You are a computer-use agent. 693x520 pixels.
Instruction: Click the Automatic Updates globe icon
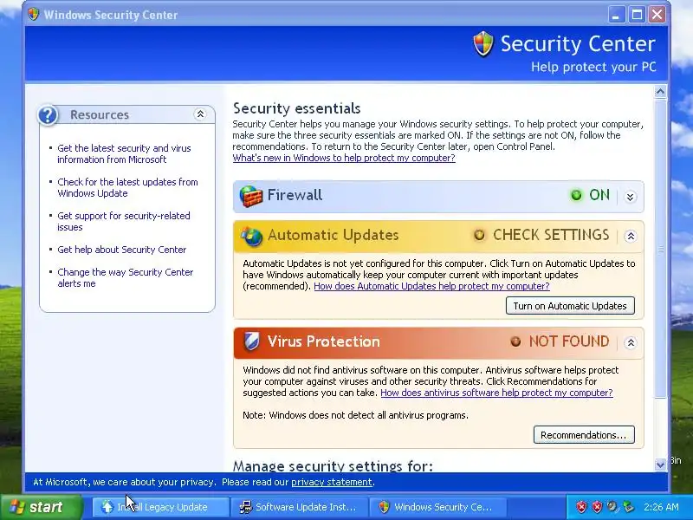(x=252, y=236)
